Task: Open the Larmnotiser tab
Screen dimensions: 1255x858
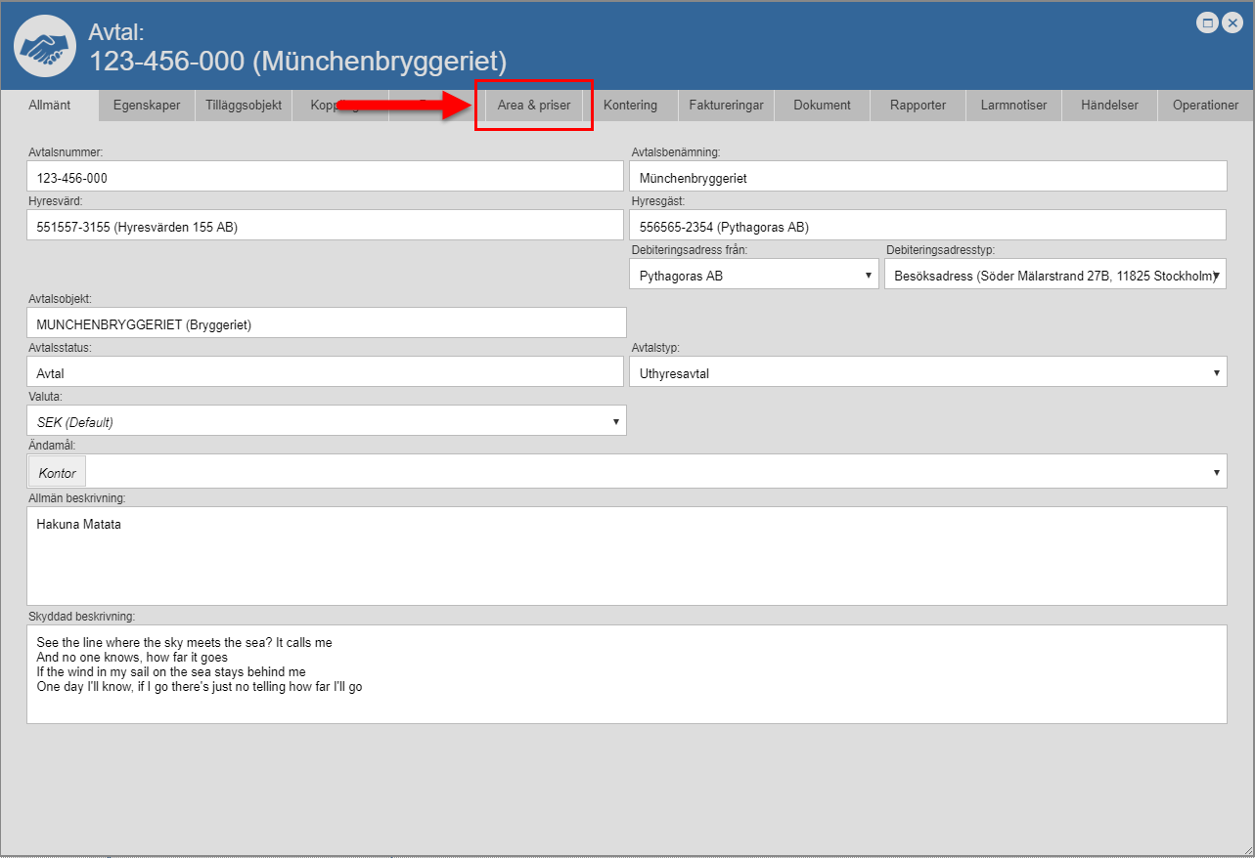Action: 1013,105
